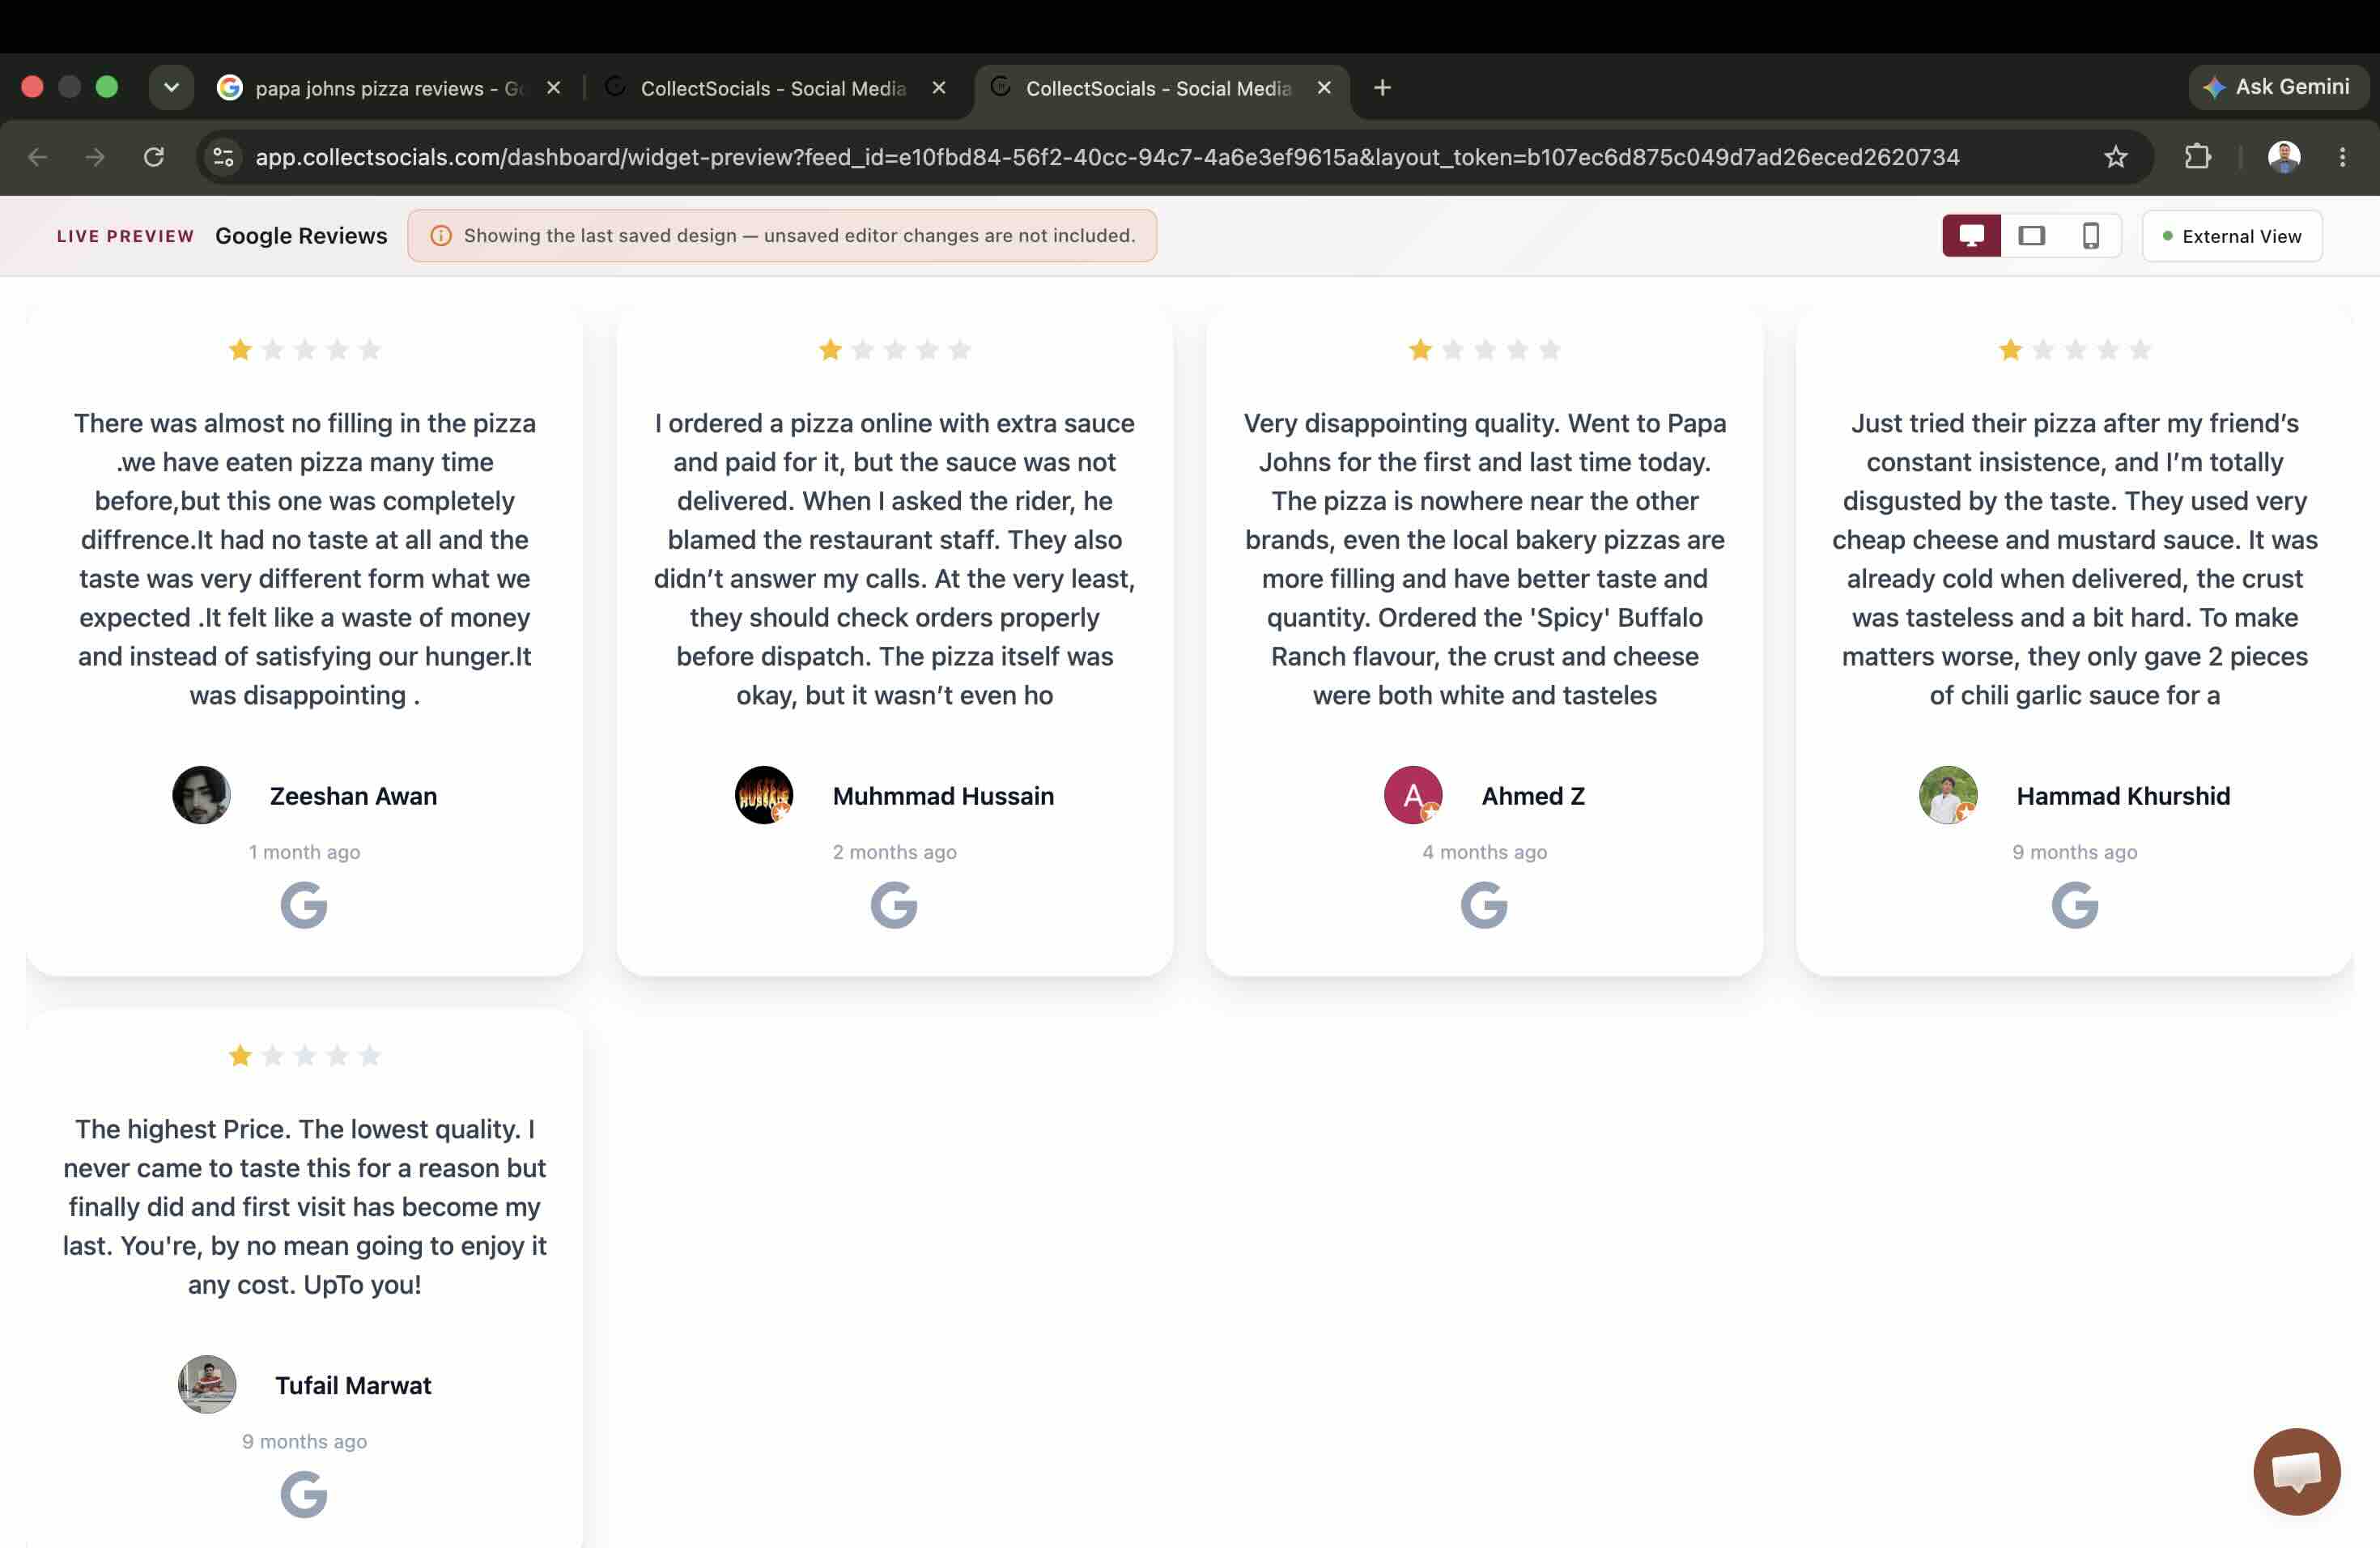
Task: Click Hammad Khurshid's review about cheap cheese
Action: (2075, 559)
